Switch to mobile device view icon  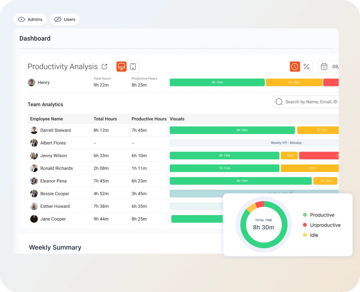tap(133, 66)
